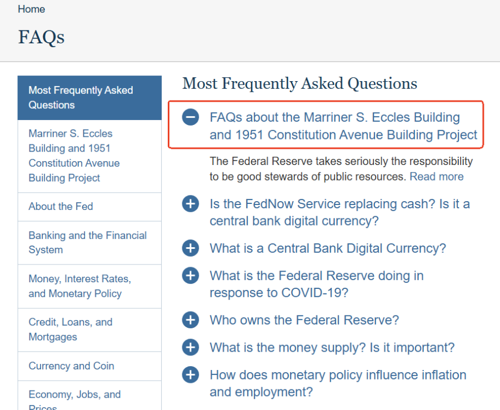Open Credit, Loans, and Mortgages category
Viewport: 500px width, 410px height.
click(89, 329)
